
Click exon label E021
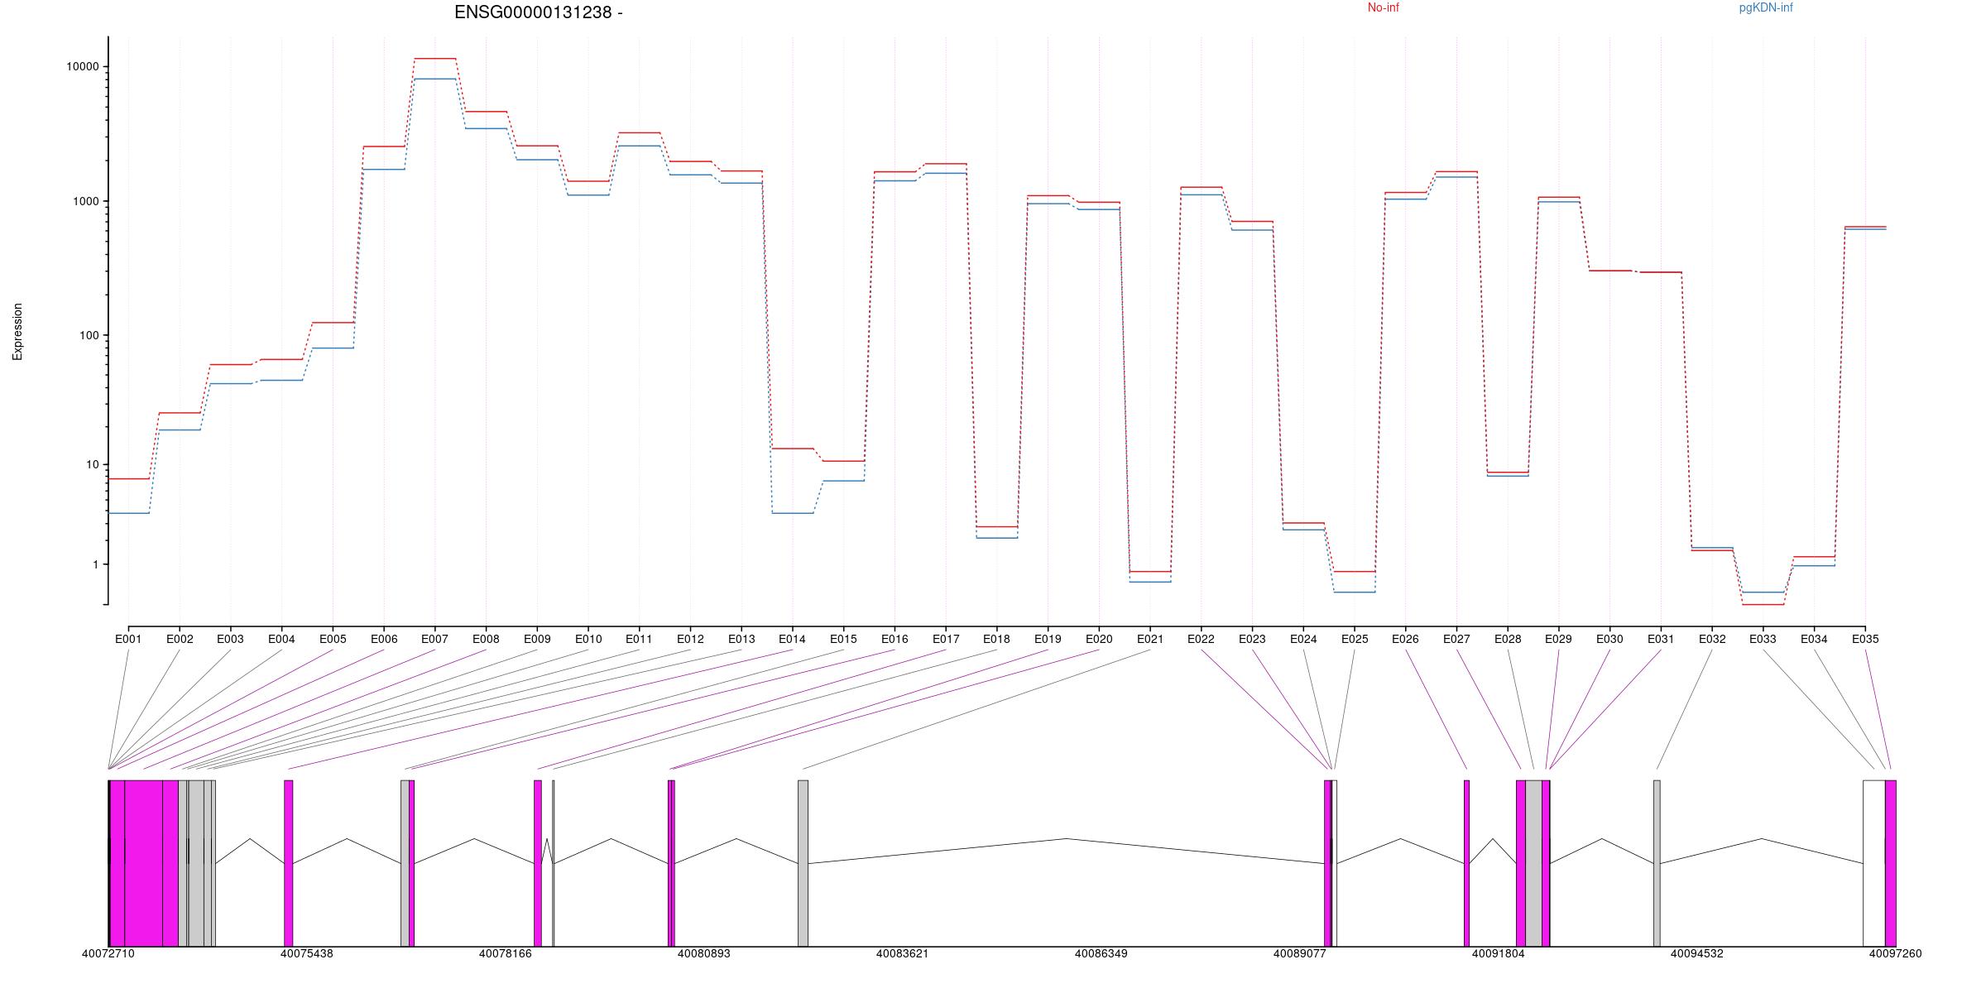(x=1150, y=639)
